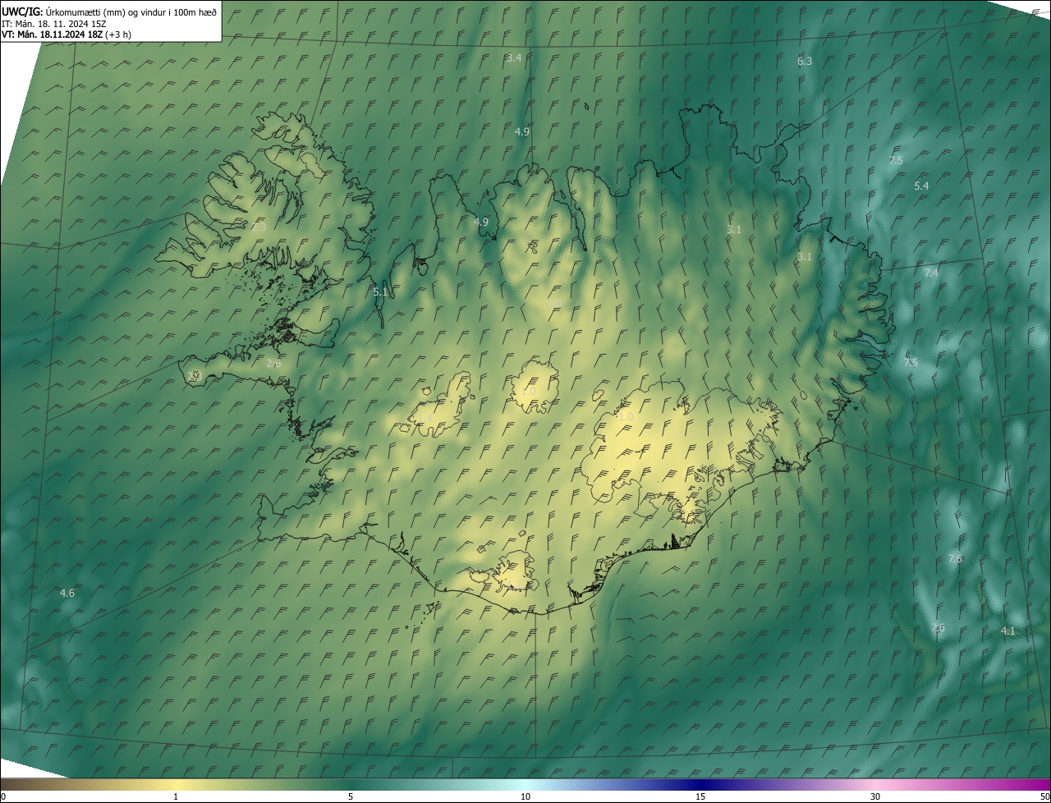Image resolution: width=1051 pixels, height=803 pixels.
Task: Click the 4.9 value inside the coastal fjord
Action: [x=481, y=223]
